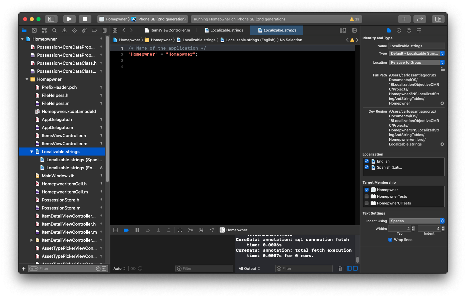Increment Tab width stepper
The width and height of the screenshot is (466, 298).
tap(413, 227)
